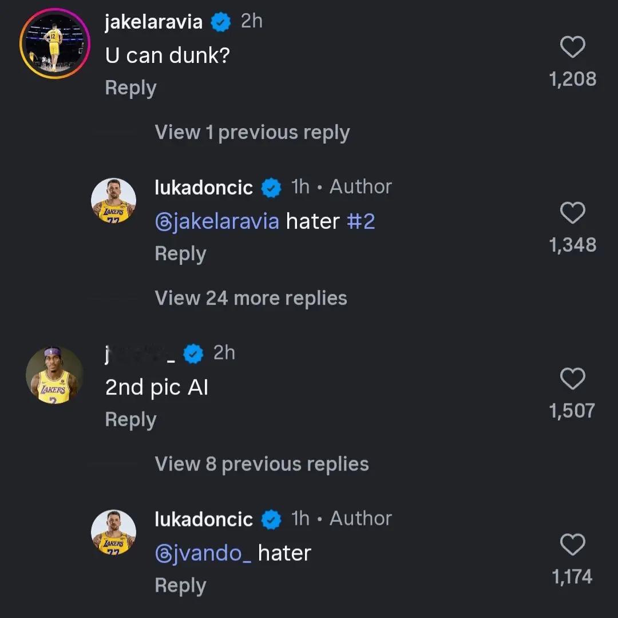Open jakelaravia's profile picture with story ring

[x=55, y=43]
